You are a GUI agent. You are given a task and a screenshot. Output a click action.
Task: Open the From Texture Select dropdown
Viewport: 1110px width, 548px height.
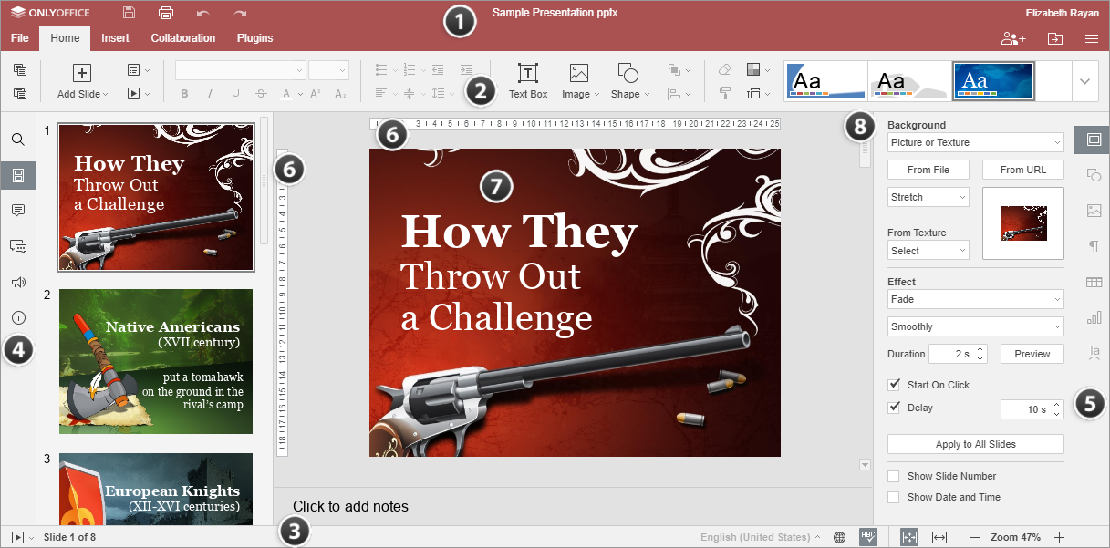928,250
